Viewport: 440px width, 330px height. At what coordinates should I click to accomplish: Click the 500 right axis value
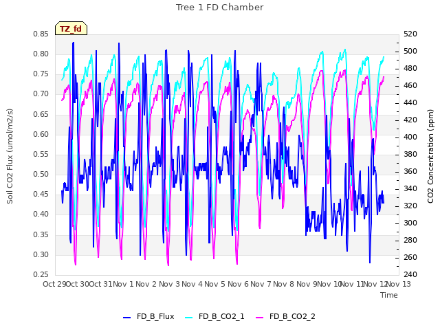[410, 51]
